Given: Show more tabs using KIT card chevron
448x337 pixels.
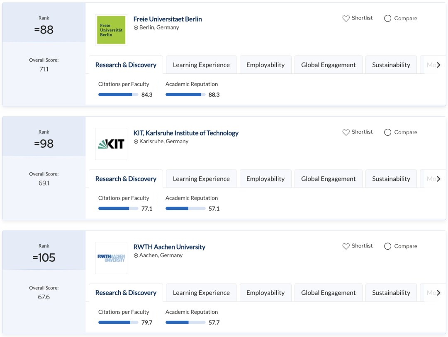Looking at the screenshot, I should coord(438,179).
